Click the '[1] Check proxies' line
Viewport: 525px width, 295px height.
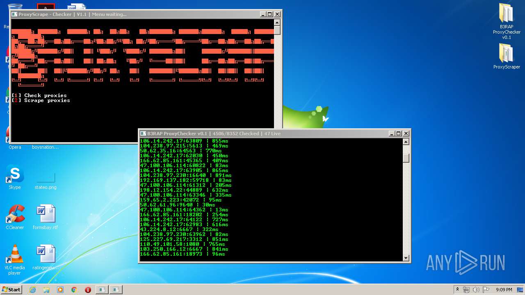coord(39,95)
